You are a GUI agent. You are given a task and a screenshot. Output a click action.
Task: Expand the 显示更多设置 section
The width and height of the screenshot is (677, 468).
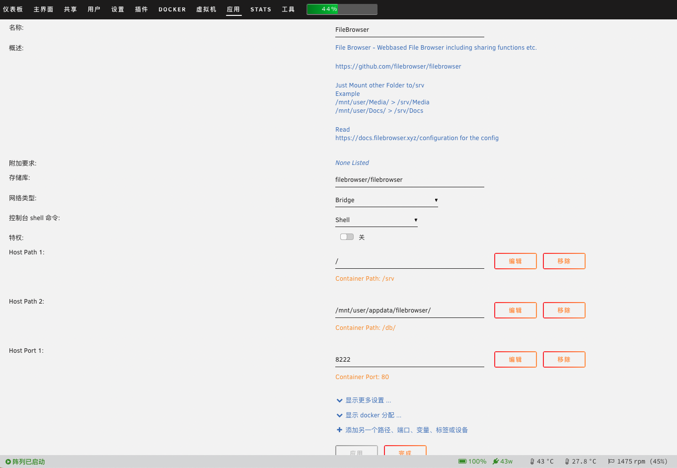click(369, 400)
